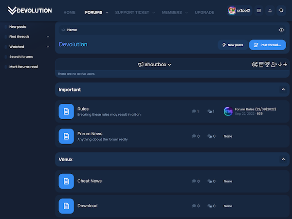Collapse the Important category
Screen dimensions: 292x219
(x=283, y=90)
